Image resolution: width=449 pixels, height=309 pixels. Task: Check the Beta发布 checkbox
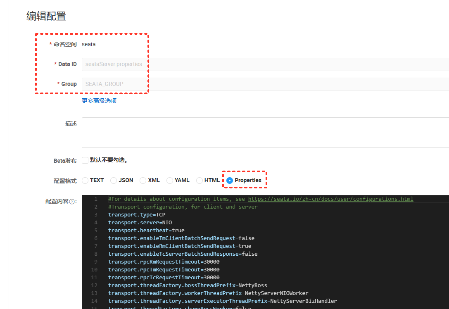click(x=85, y=160)
